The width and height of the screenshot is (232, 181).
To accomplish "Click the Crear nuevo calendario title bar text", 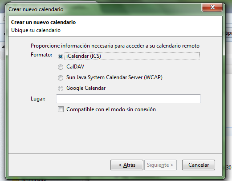I will tap(36, 9).
